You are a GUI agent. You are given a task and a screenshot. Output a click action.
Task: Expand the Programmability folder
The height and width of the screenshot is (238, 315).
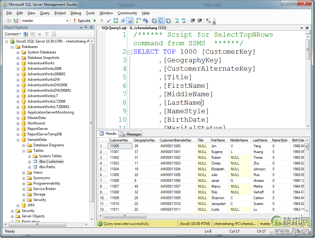point(24,184)
